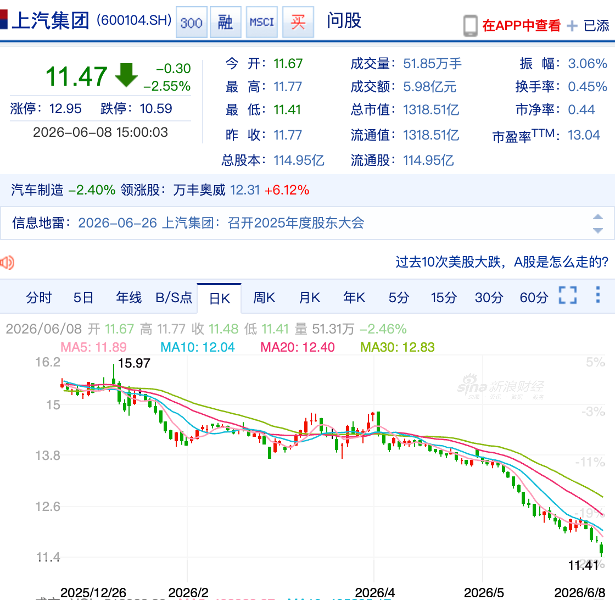The image size is (615, 600).
Task: Click the MA5: 11.89 legend
Action: (x=93, y=347)
